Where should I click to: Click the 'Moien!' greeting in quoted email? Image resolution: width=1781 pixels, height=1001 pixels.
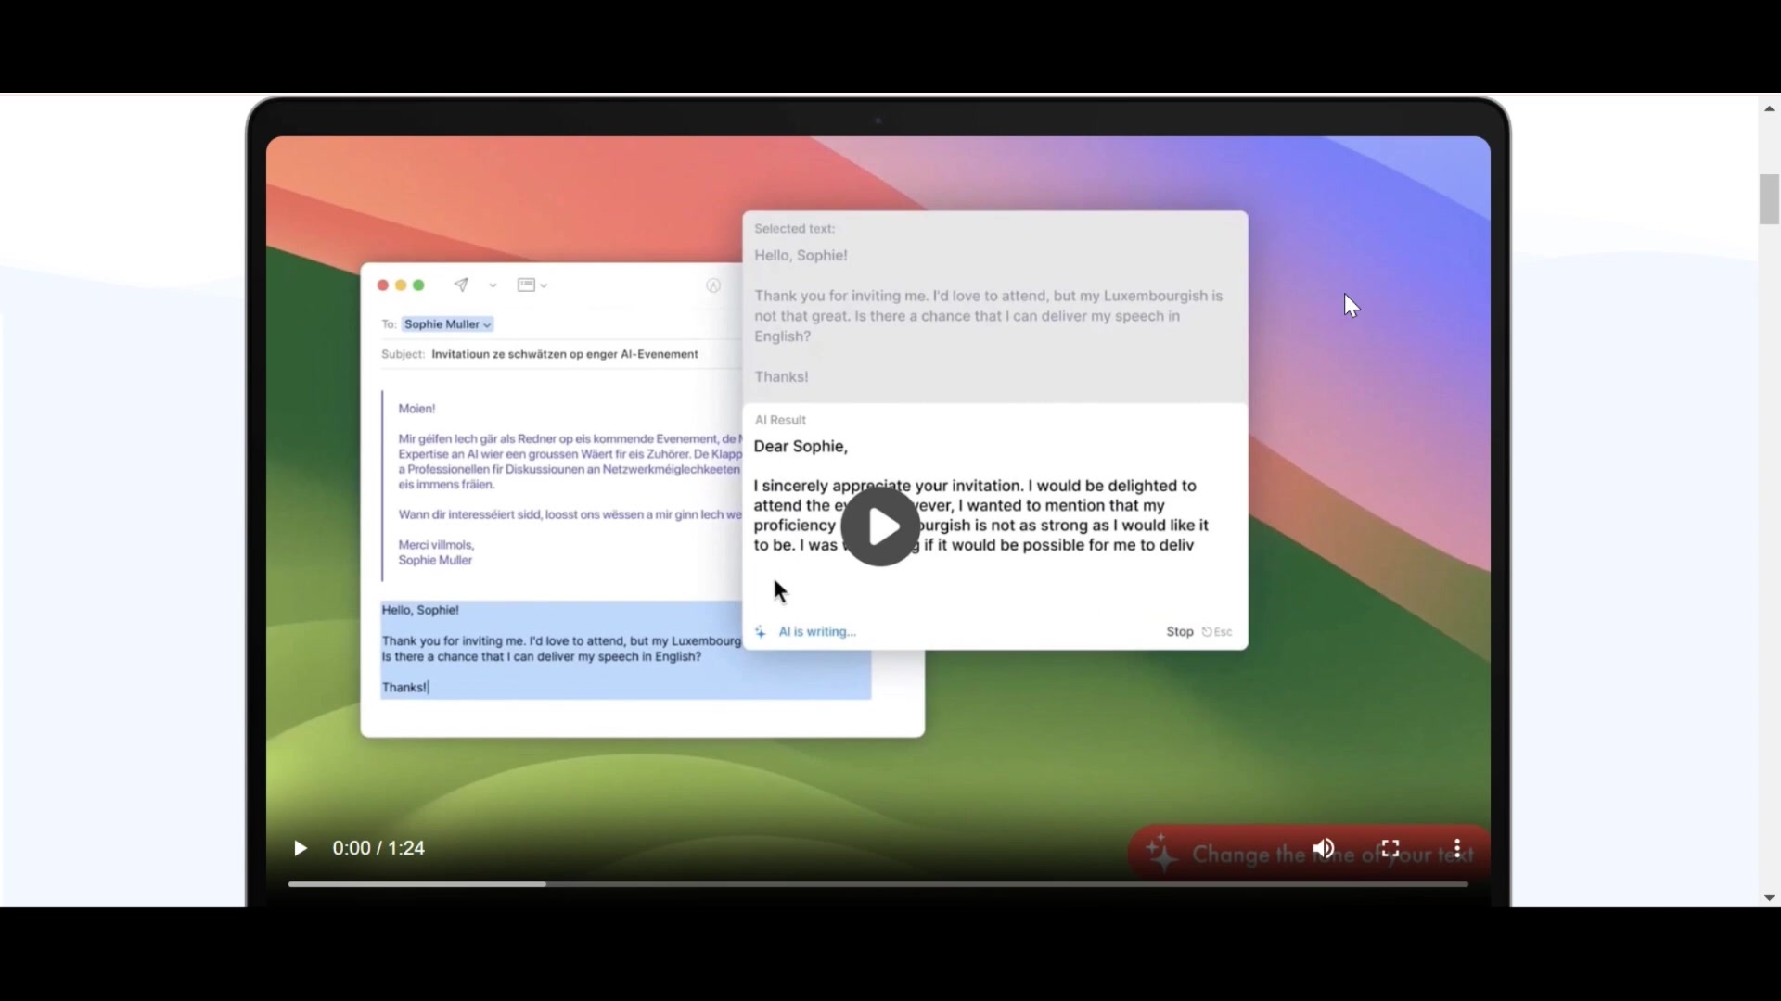(x=416, y=409)
